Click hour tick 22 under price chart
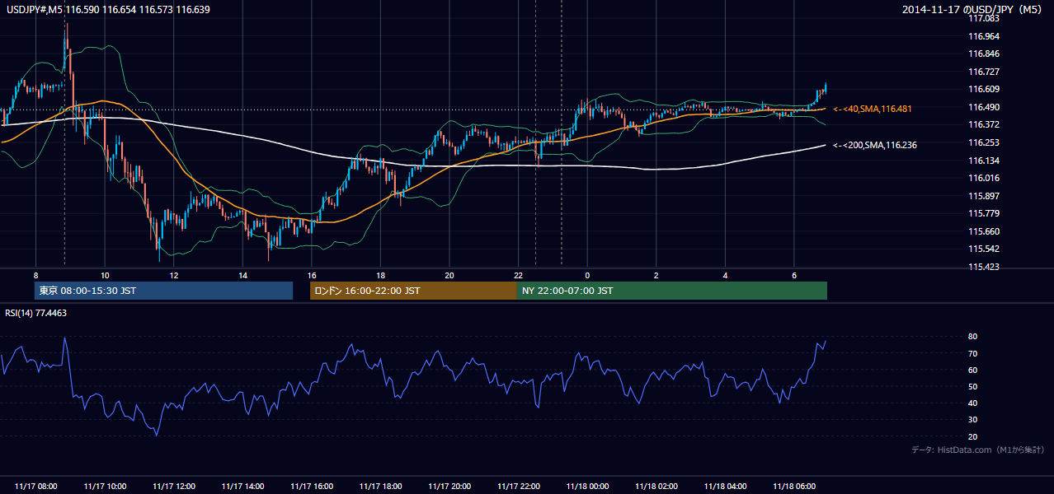 518,275
